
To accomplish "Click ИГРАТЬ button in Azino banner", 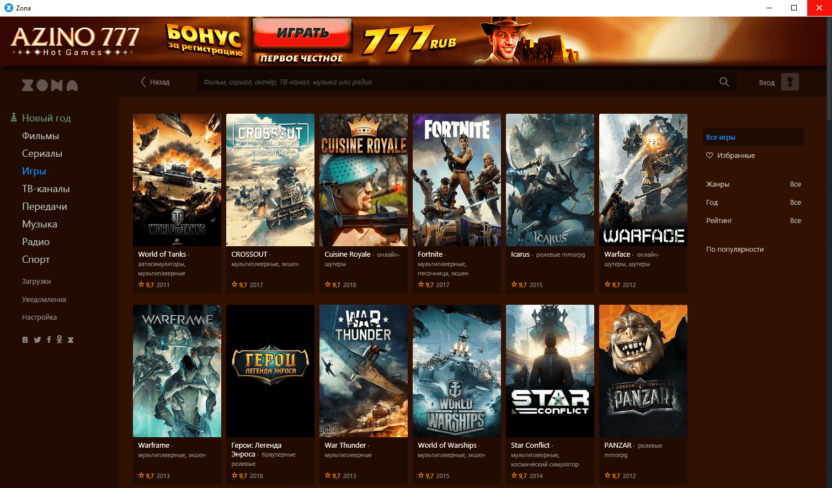I will (302, 33).
